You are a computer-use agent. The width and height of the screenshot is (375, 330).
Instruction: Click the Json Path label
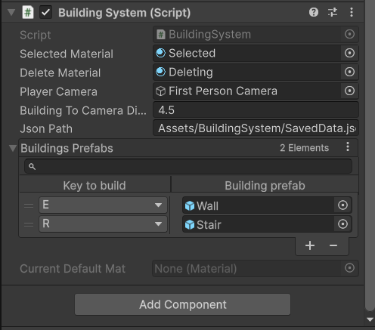(x=46, y=128)
